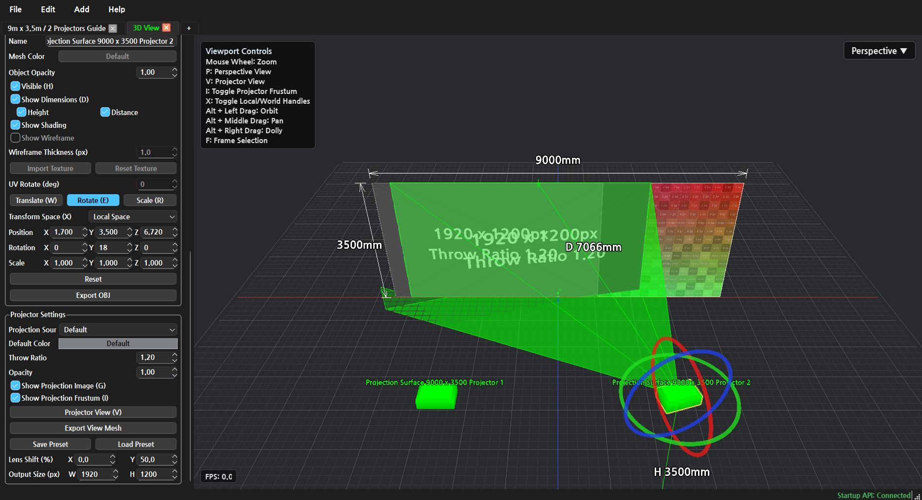Open the Perspective view dropdown
The image size is (922, 500).
point(879,51)
